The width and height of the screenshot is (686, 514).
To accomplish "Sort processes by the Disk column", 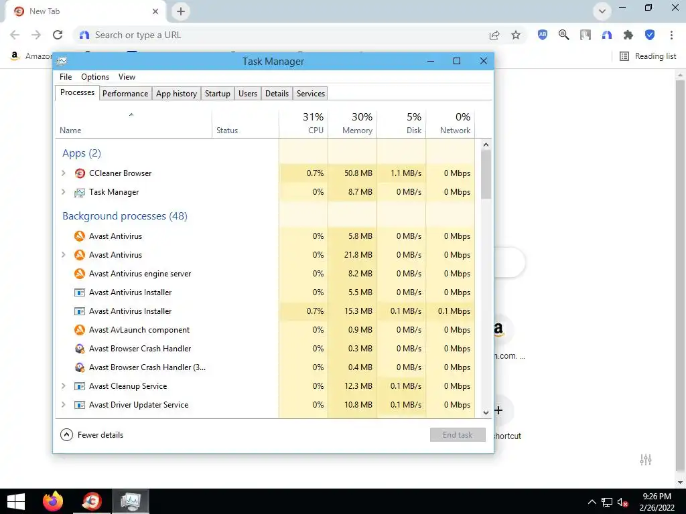I will coord(402,124).
